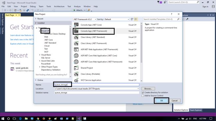Select Console App (.NET Core) template icon
Image resolution: width=216 pixels, height=121 pixels.
point(76,25)
